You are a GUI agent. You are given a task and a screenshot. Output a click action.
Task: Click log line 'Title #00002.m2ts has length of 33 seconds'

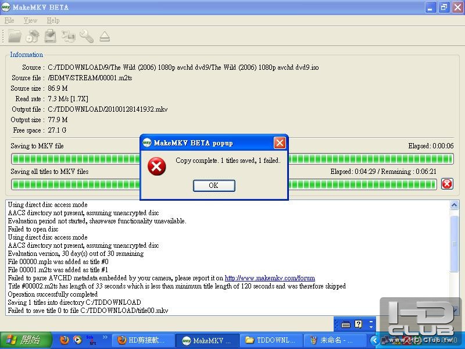pyautogui.click(x=177, y=286)
